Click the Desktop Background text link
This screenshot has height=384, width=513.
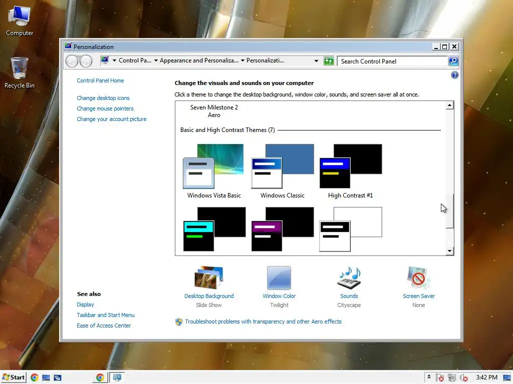209,296
